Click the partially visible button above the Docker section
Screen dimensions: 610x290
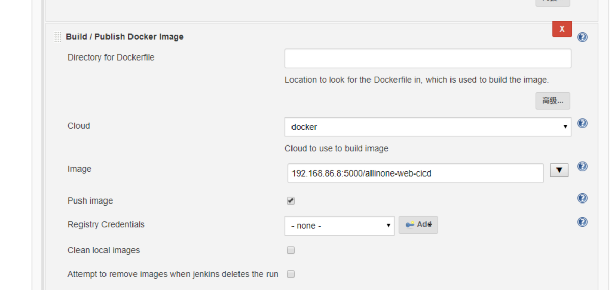pos(552,3)
